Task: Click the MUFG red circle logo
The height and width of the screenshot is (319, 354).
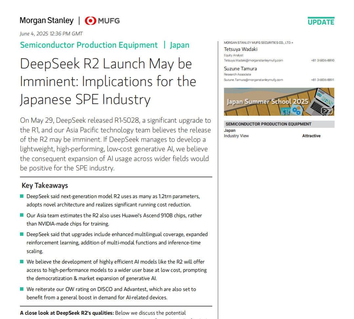Action: (90, 21)
